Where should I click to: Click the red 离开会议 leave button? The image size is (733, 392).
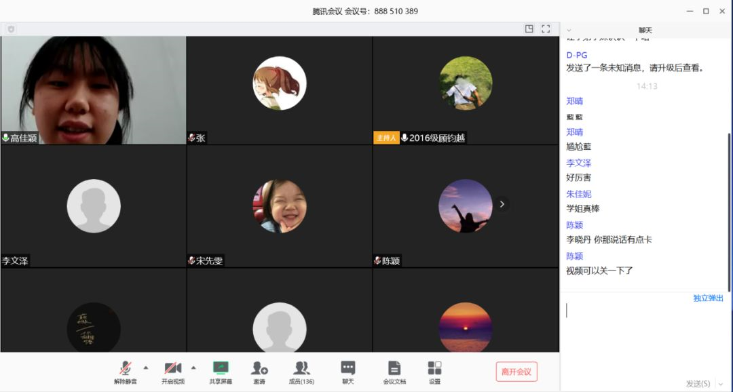pos(516,372)
